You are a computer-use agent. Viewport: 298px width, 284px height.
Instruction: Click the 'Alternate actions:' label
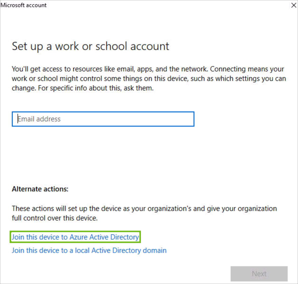(40, 189)
